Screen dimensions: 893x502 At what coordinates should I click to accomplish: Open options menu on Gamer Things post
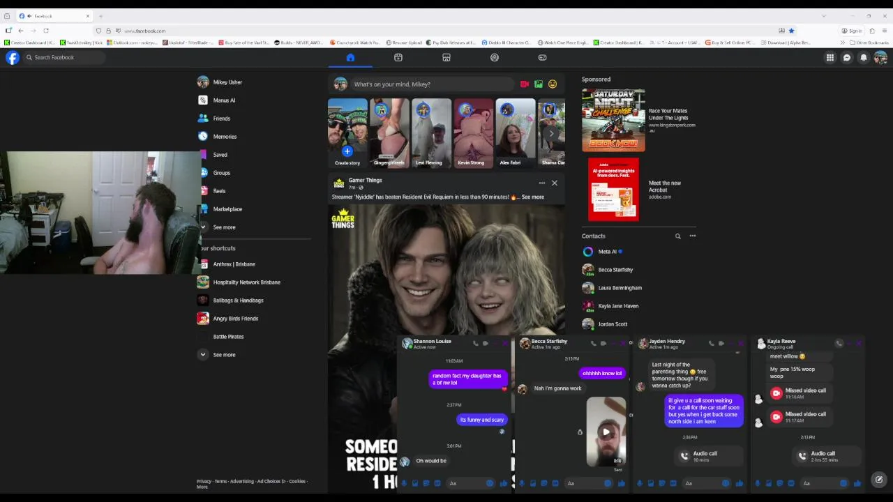click(541, 183)
